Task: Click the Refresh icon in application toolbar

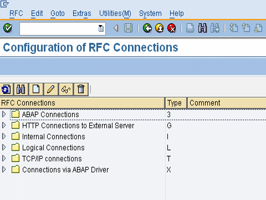Action: 6,89
